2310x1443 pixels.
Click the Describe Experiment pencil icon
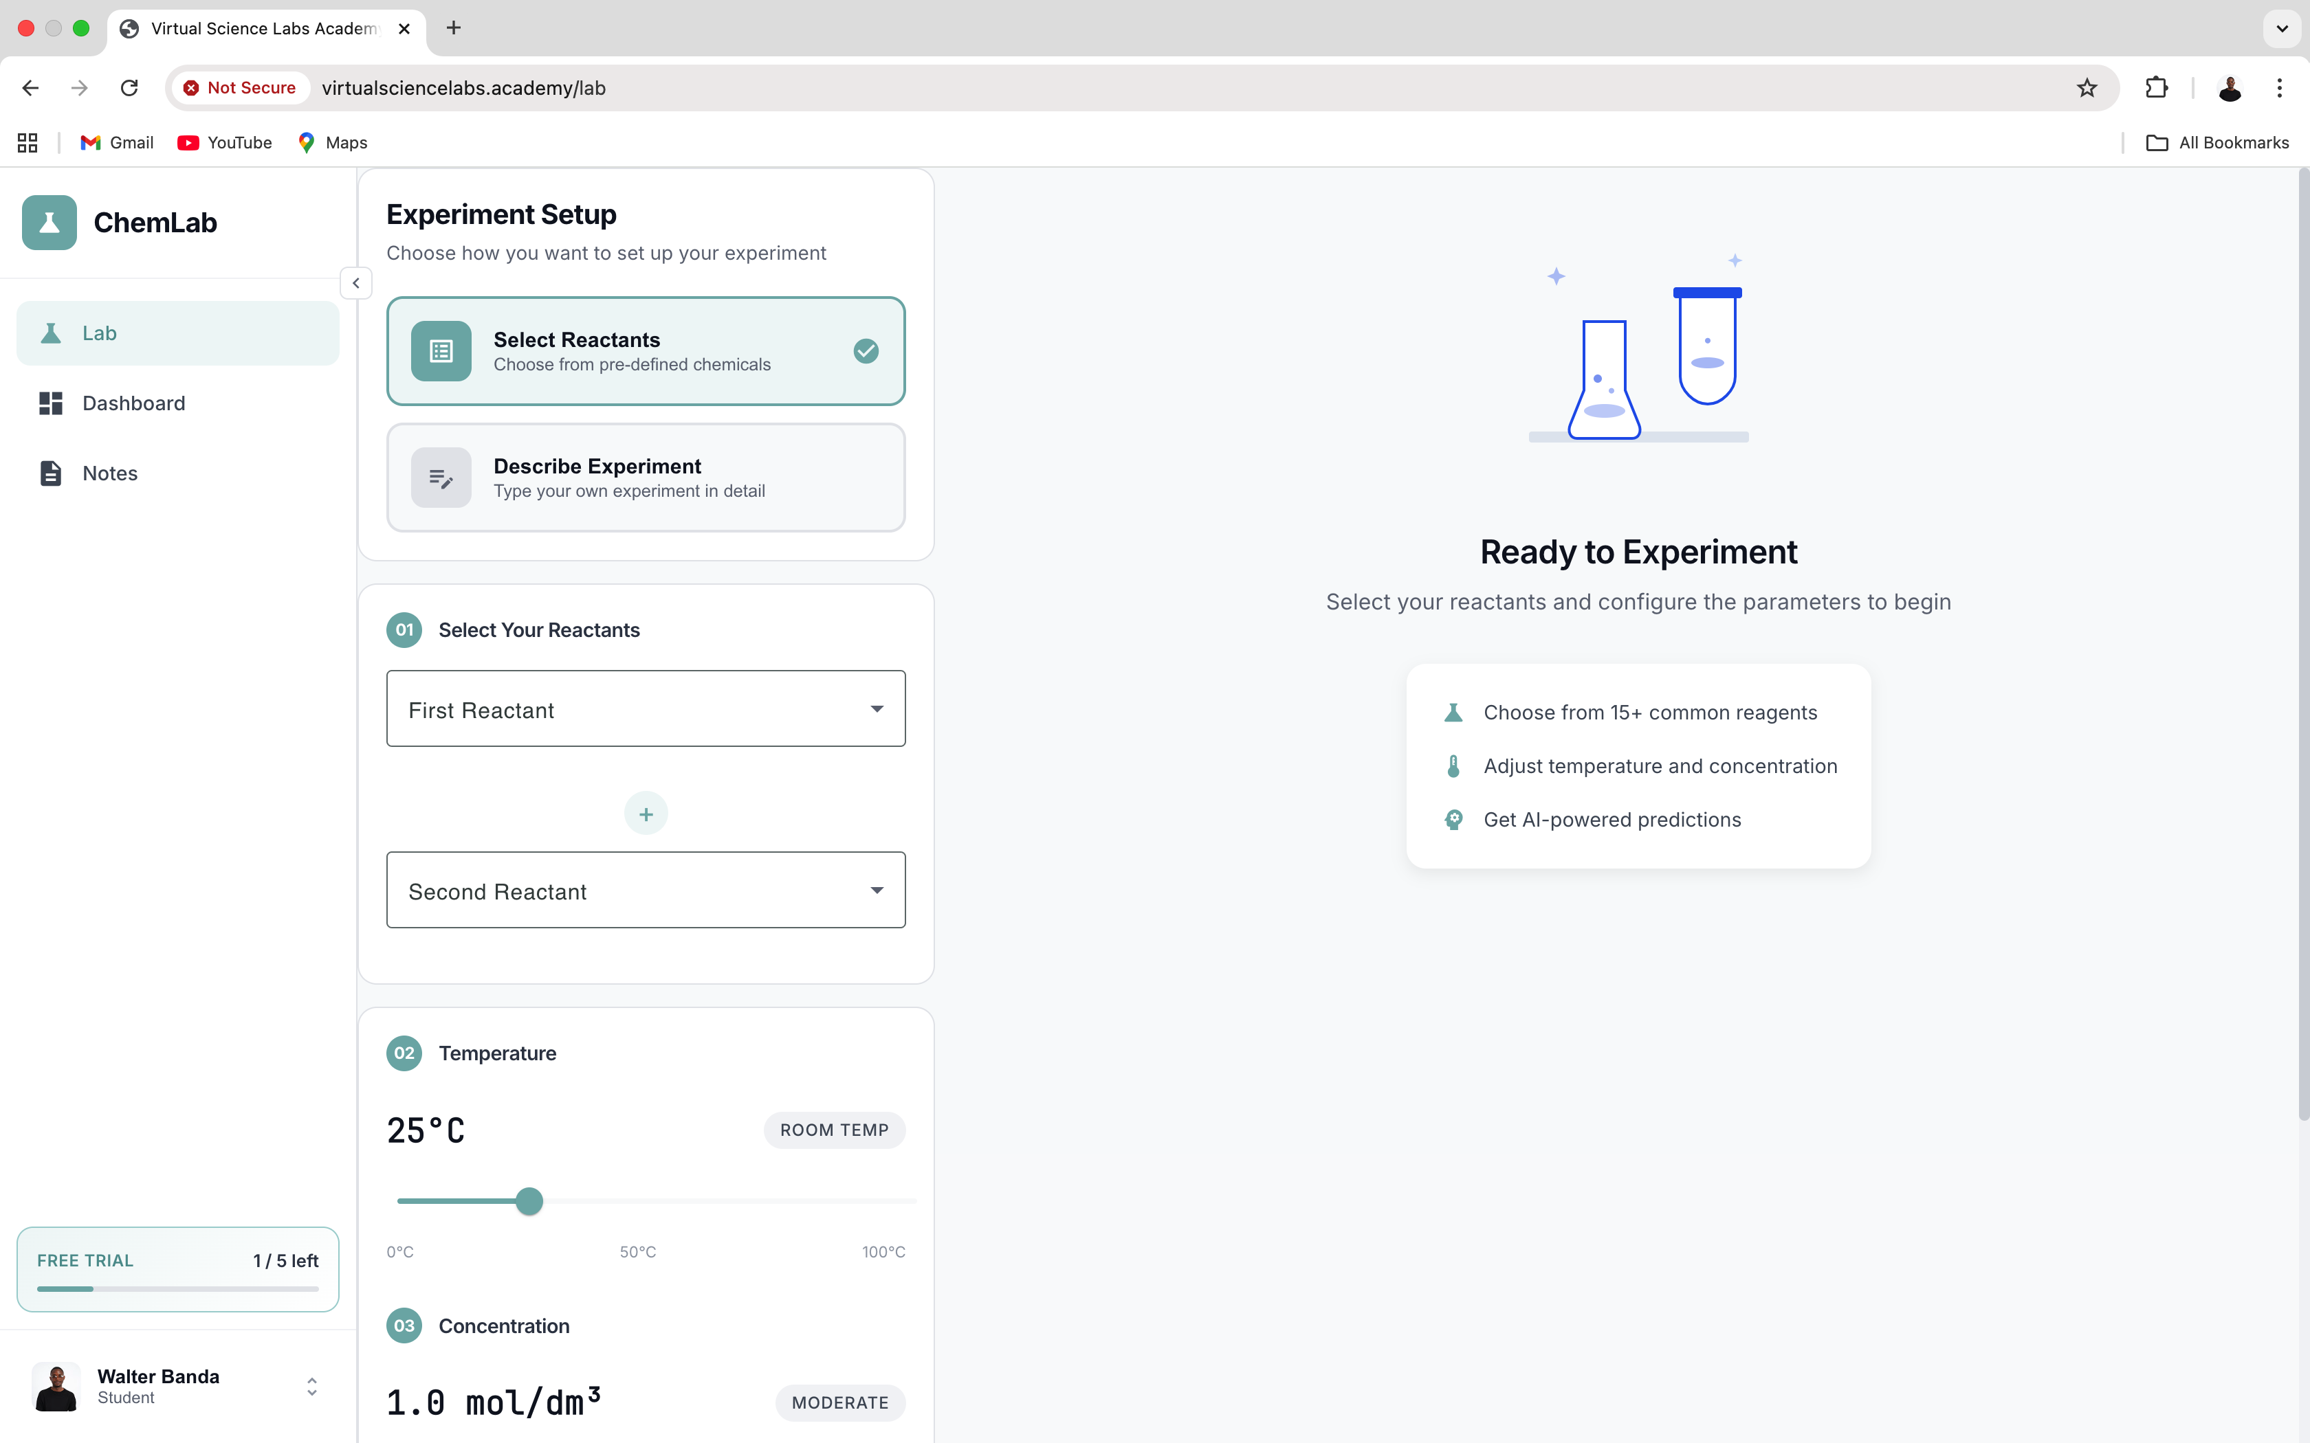tap(441, 477)
